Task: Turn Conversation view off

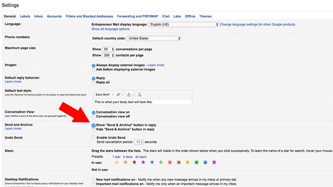Action: coord(93,117)
